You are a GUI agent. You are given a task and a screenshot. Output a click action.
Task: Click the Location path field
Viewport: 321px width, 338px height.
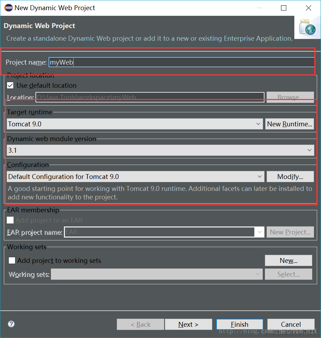pyautogui.click(x=150, y=97)
